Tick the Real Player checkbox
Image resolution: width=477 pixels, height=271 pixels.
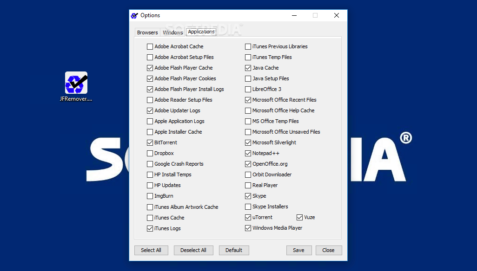tap(248, 186)
